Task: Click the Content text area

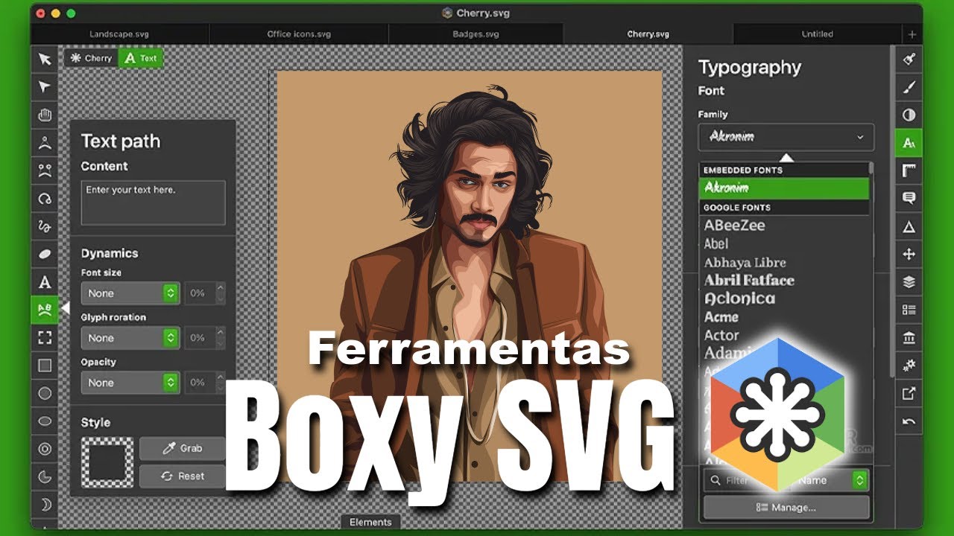Action: pyautogui.click(x=154, y=202)
